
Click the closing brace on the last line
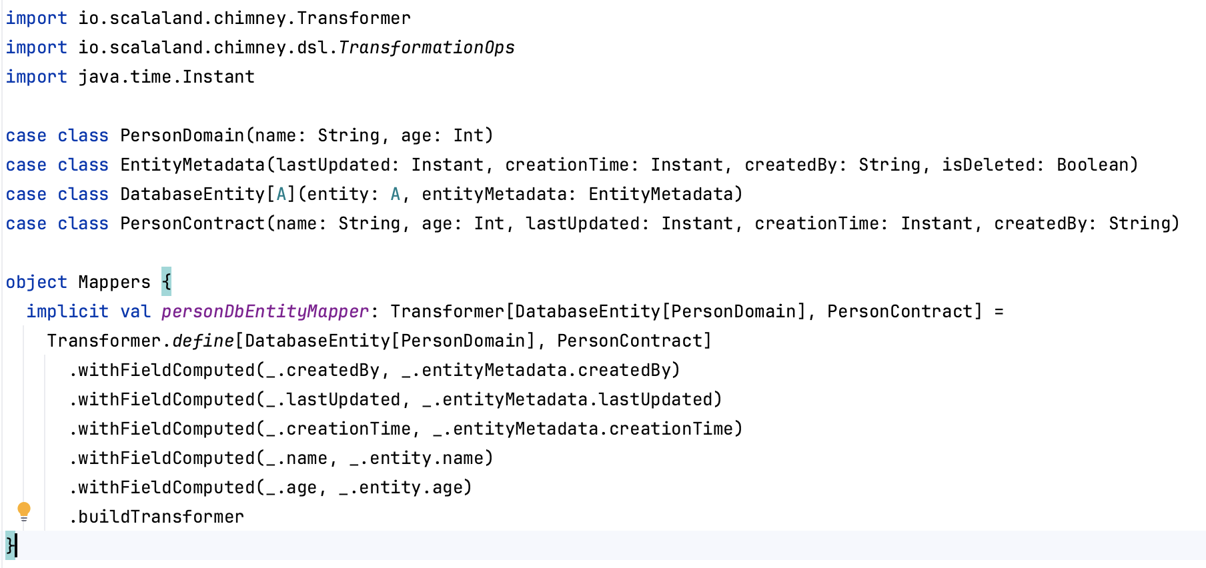pos(10,545)
